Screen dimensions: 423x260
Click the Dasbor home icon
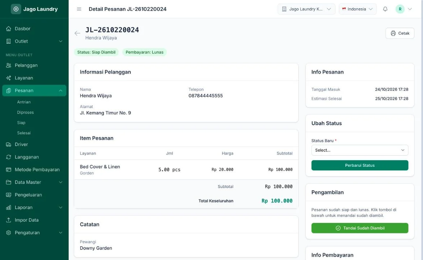tap(9, 29)
